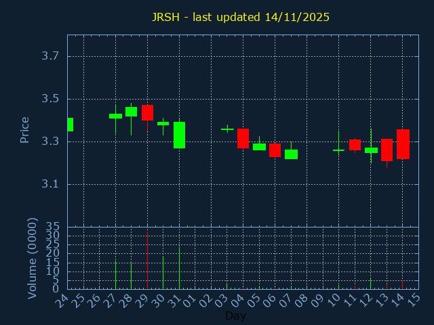Click the Day axis title
The width and height of the screenshot is (434, 325).
pyautogui.click(x=235, y=316)
